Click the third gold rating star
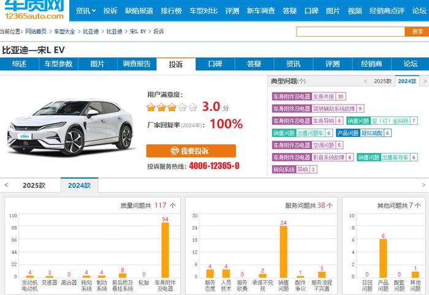The height and width of the screenshot is (295, 429). (x=172, y=107)
